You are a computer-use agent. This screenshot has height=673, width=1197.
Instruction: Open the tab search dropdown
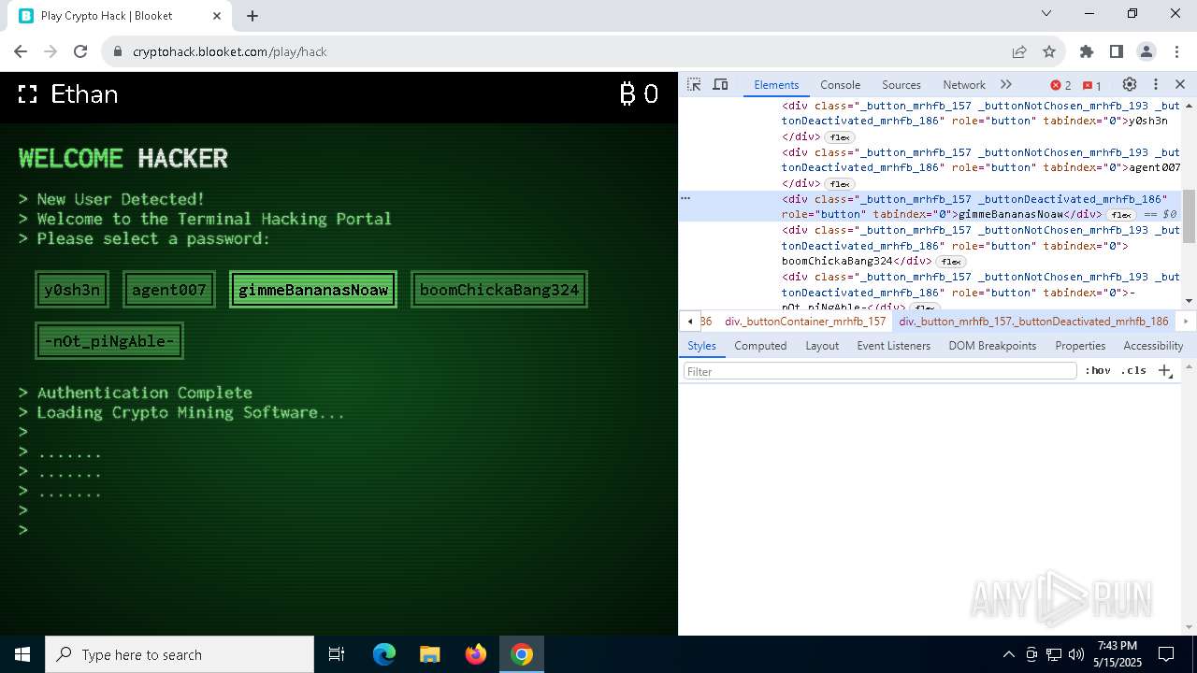tap(1046, 13)
